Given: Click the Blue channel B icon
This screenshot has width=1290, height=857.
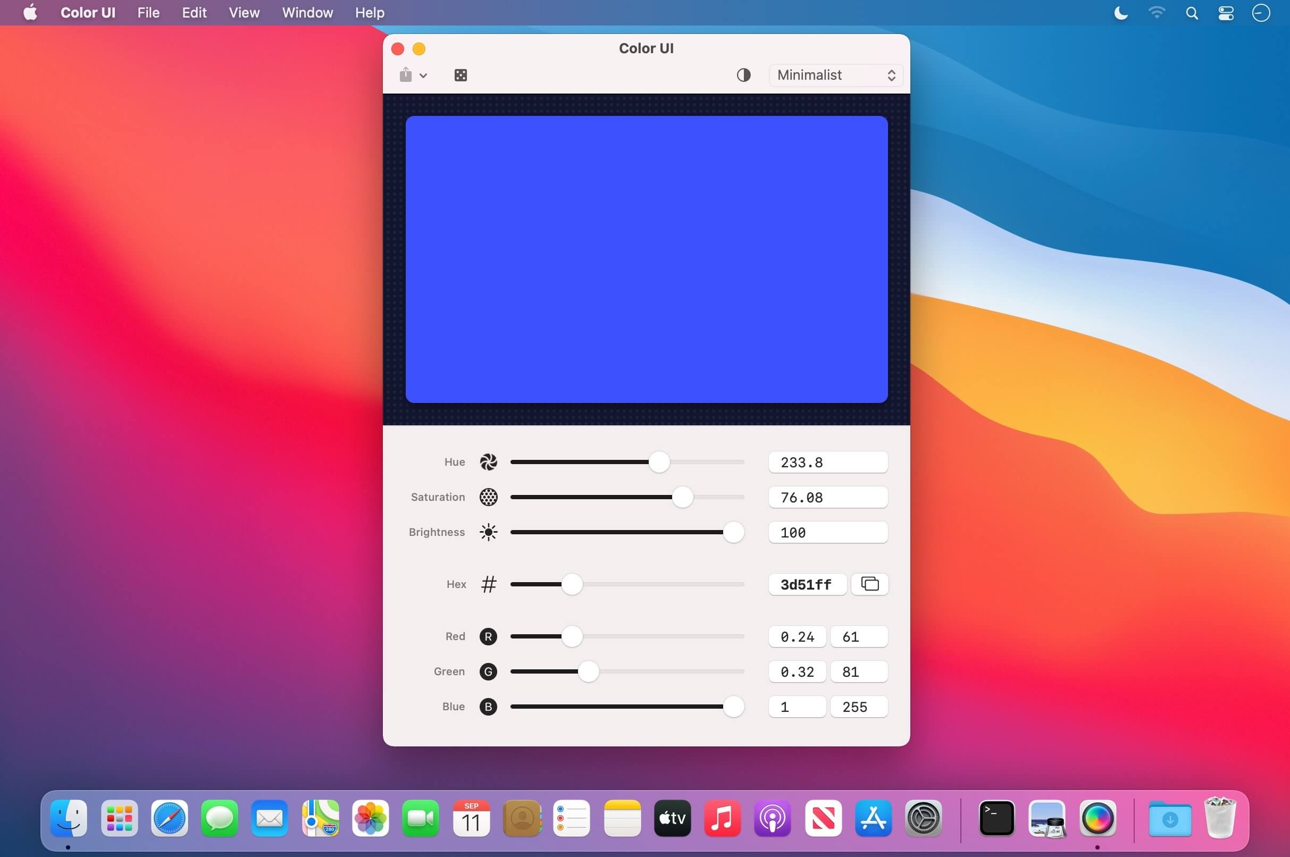Looking at the screenshot, I should pos(488,706).
